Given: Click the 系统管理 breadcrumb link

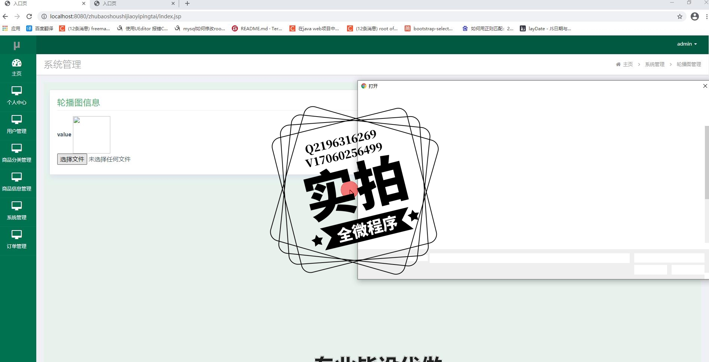Looking at the screenshot, I should click(655, 64).
